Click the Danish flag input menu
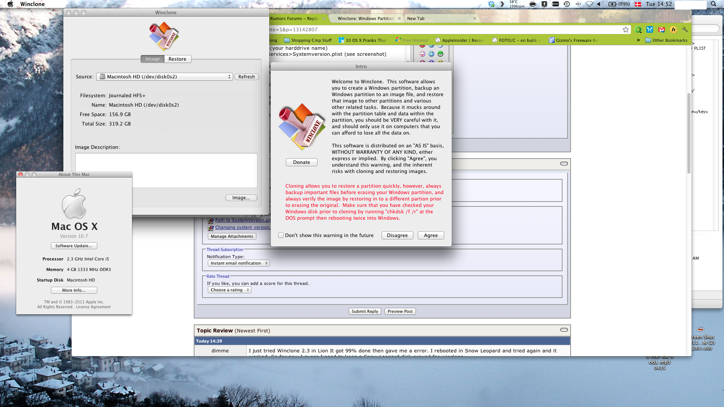The image size is (724, 407). point(638,4)
